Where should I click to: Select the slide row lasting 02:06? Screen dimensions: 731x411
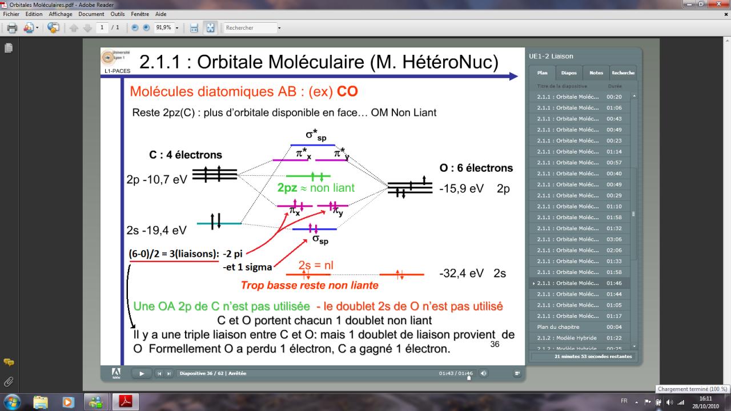click(x=580, y=250)
